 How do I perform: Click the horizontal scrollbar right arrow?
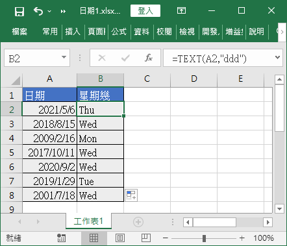[x=268, y=222]
